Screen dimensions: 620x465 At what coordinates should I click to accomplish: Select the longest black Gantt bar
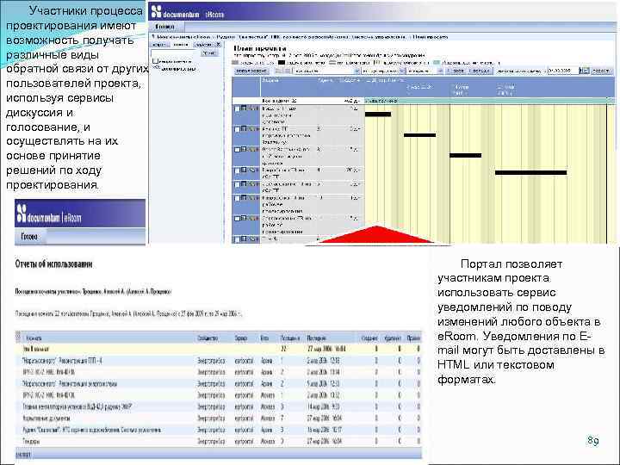(x=530, y=172)
